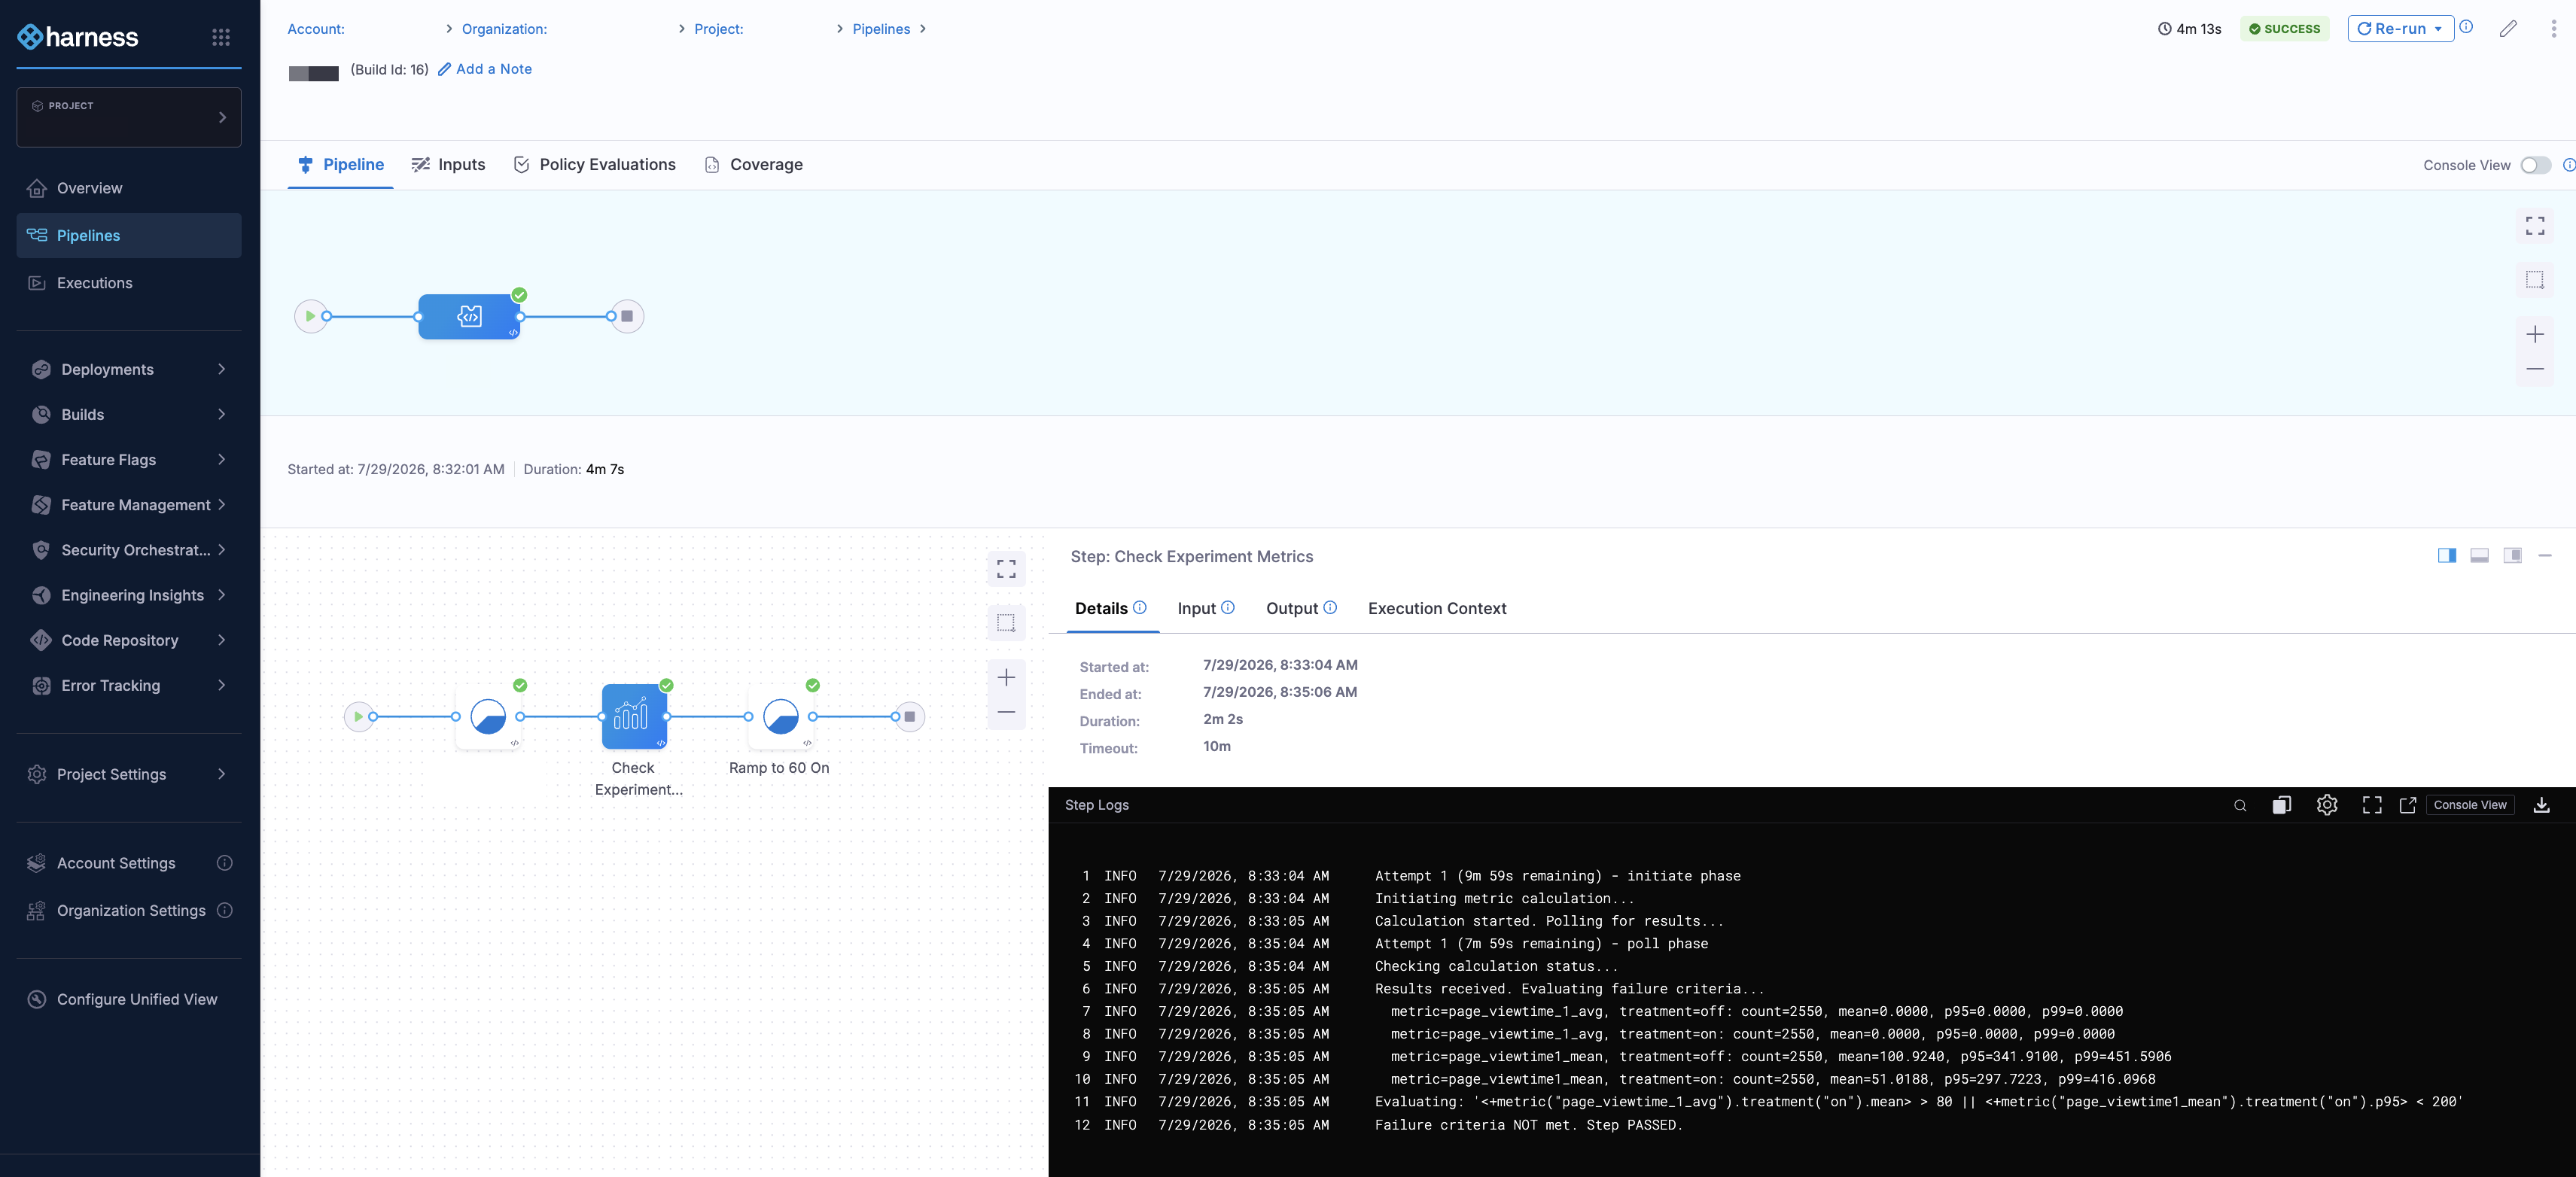Image resolution: width=2576 pixels, height=1177 pixels.
Task: Expand step logs to fullscreen
Action: tap(2372, 805)
